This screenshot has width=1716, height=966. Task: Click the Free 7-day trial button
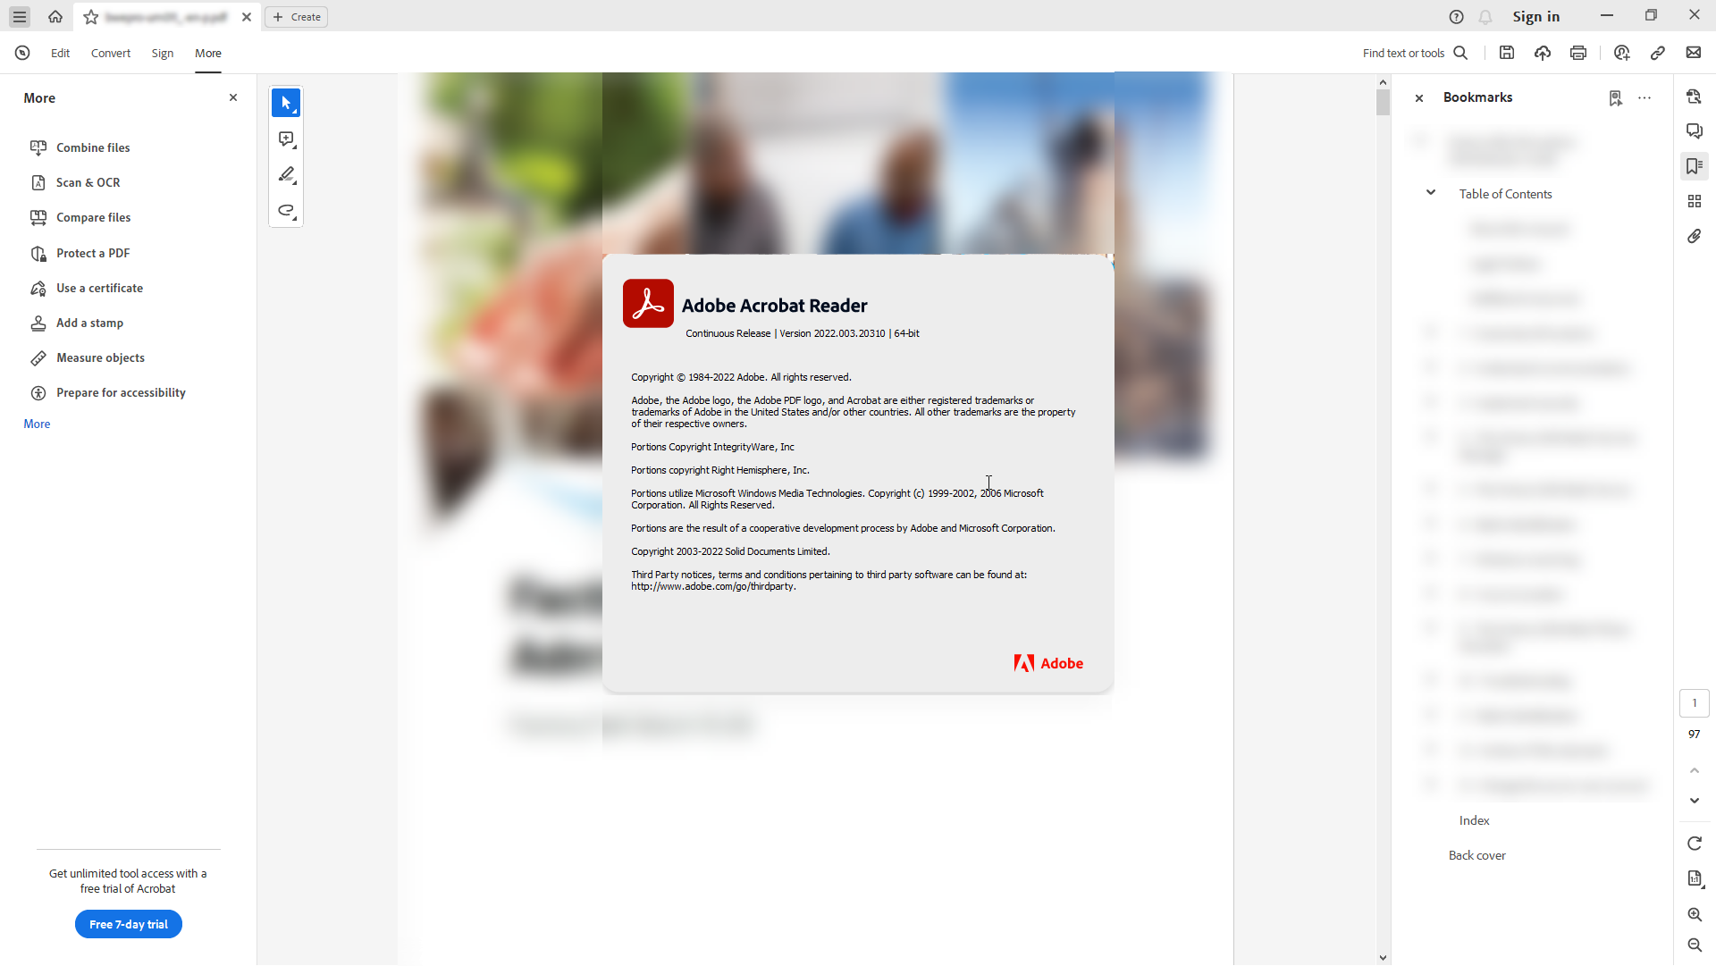[127, 924]
